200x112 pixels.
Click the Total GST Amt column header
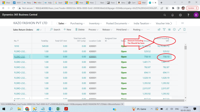[61, 41]
